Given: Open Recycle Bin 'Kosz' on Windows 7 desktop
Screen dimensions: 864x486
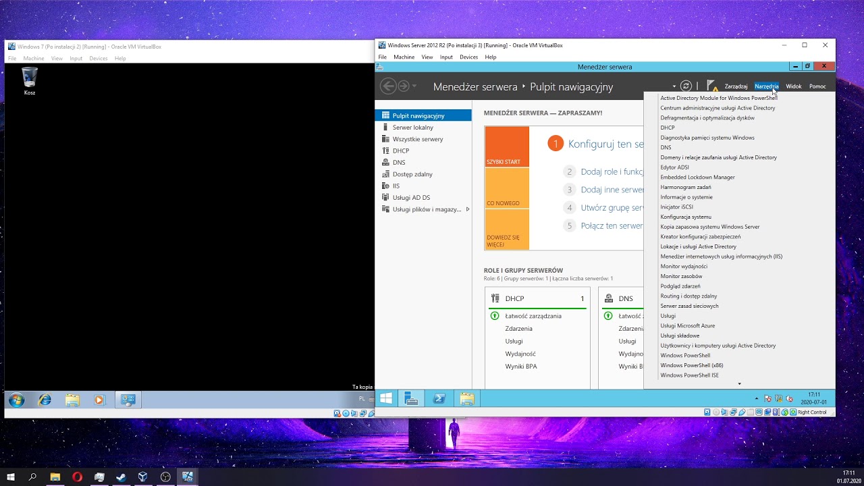Looking at the screenshot, I should tap(30, 82).
